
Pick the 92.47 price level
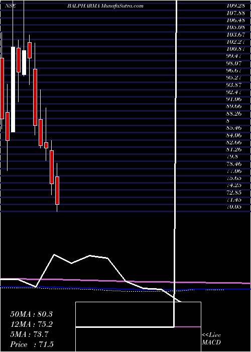pos(234,92)
